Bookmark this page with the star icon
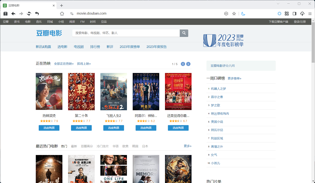This screenshot has width=315, height=183. tap(234, 14)
